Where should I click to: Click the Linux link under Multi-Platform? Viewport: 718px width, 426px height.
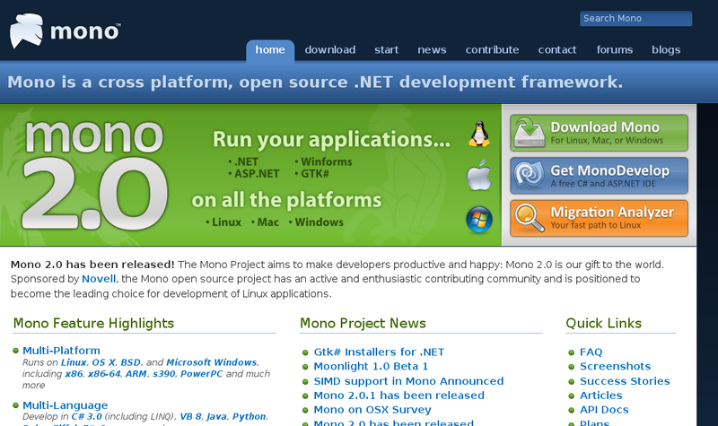pyautogui.click(x=74, y=362)
